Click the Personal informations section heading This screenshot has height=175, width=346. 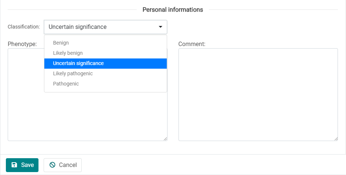(x=173, y=9)
